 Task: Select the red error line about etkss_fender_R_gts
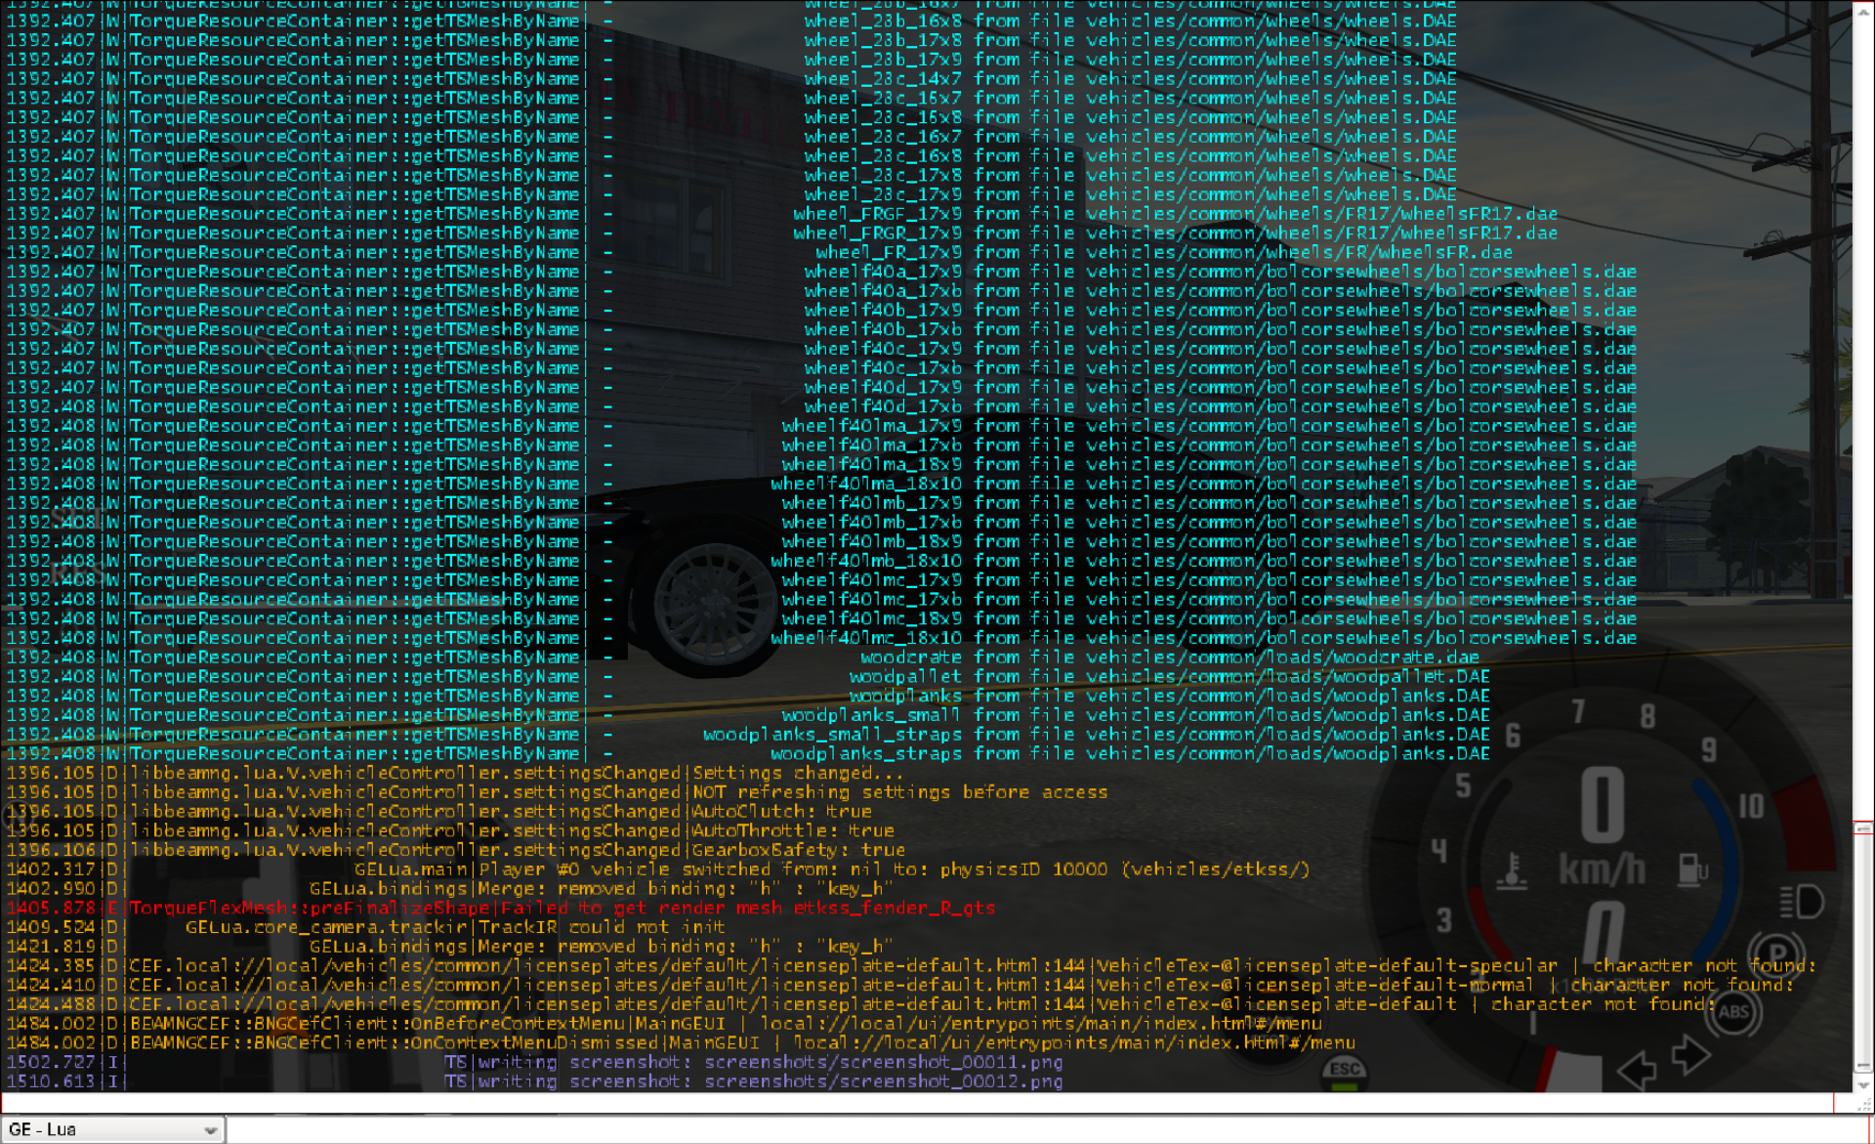point(501,908)
